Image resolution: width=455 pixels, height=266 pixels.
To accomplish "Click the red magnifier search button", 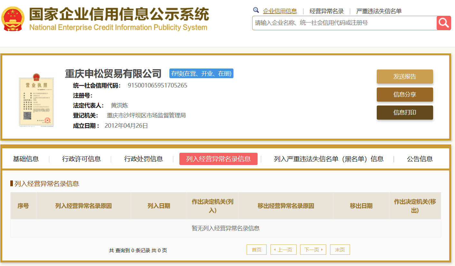I will click(444, 23).
